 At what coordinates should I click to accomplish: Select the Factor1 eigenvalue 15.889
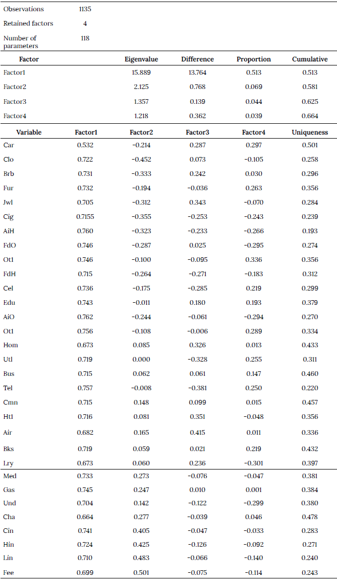pos(141,73)
